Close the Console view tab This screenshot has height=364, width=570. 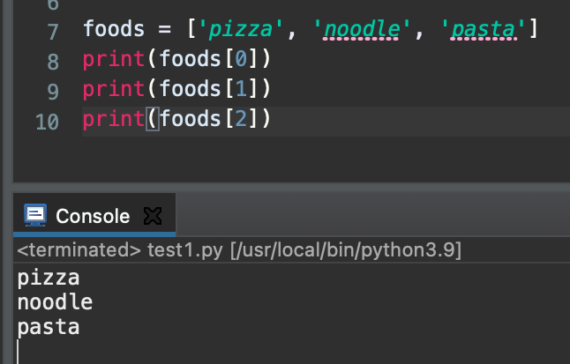coord(153,216)
